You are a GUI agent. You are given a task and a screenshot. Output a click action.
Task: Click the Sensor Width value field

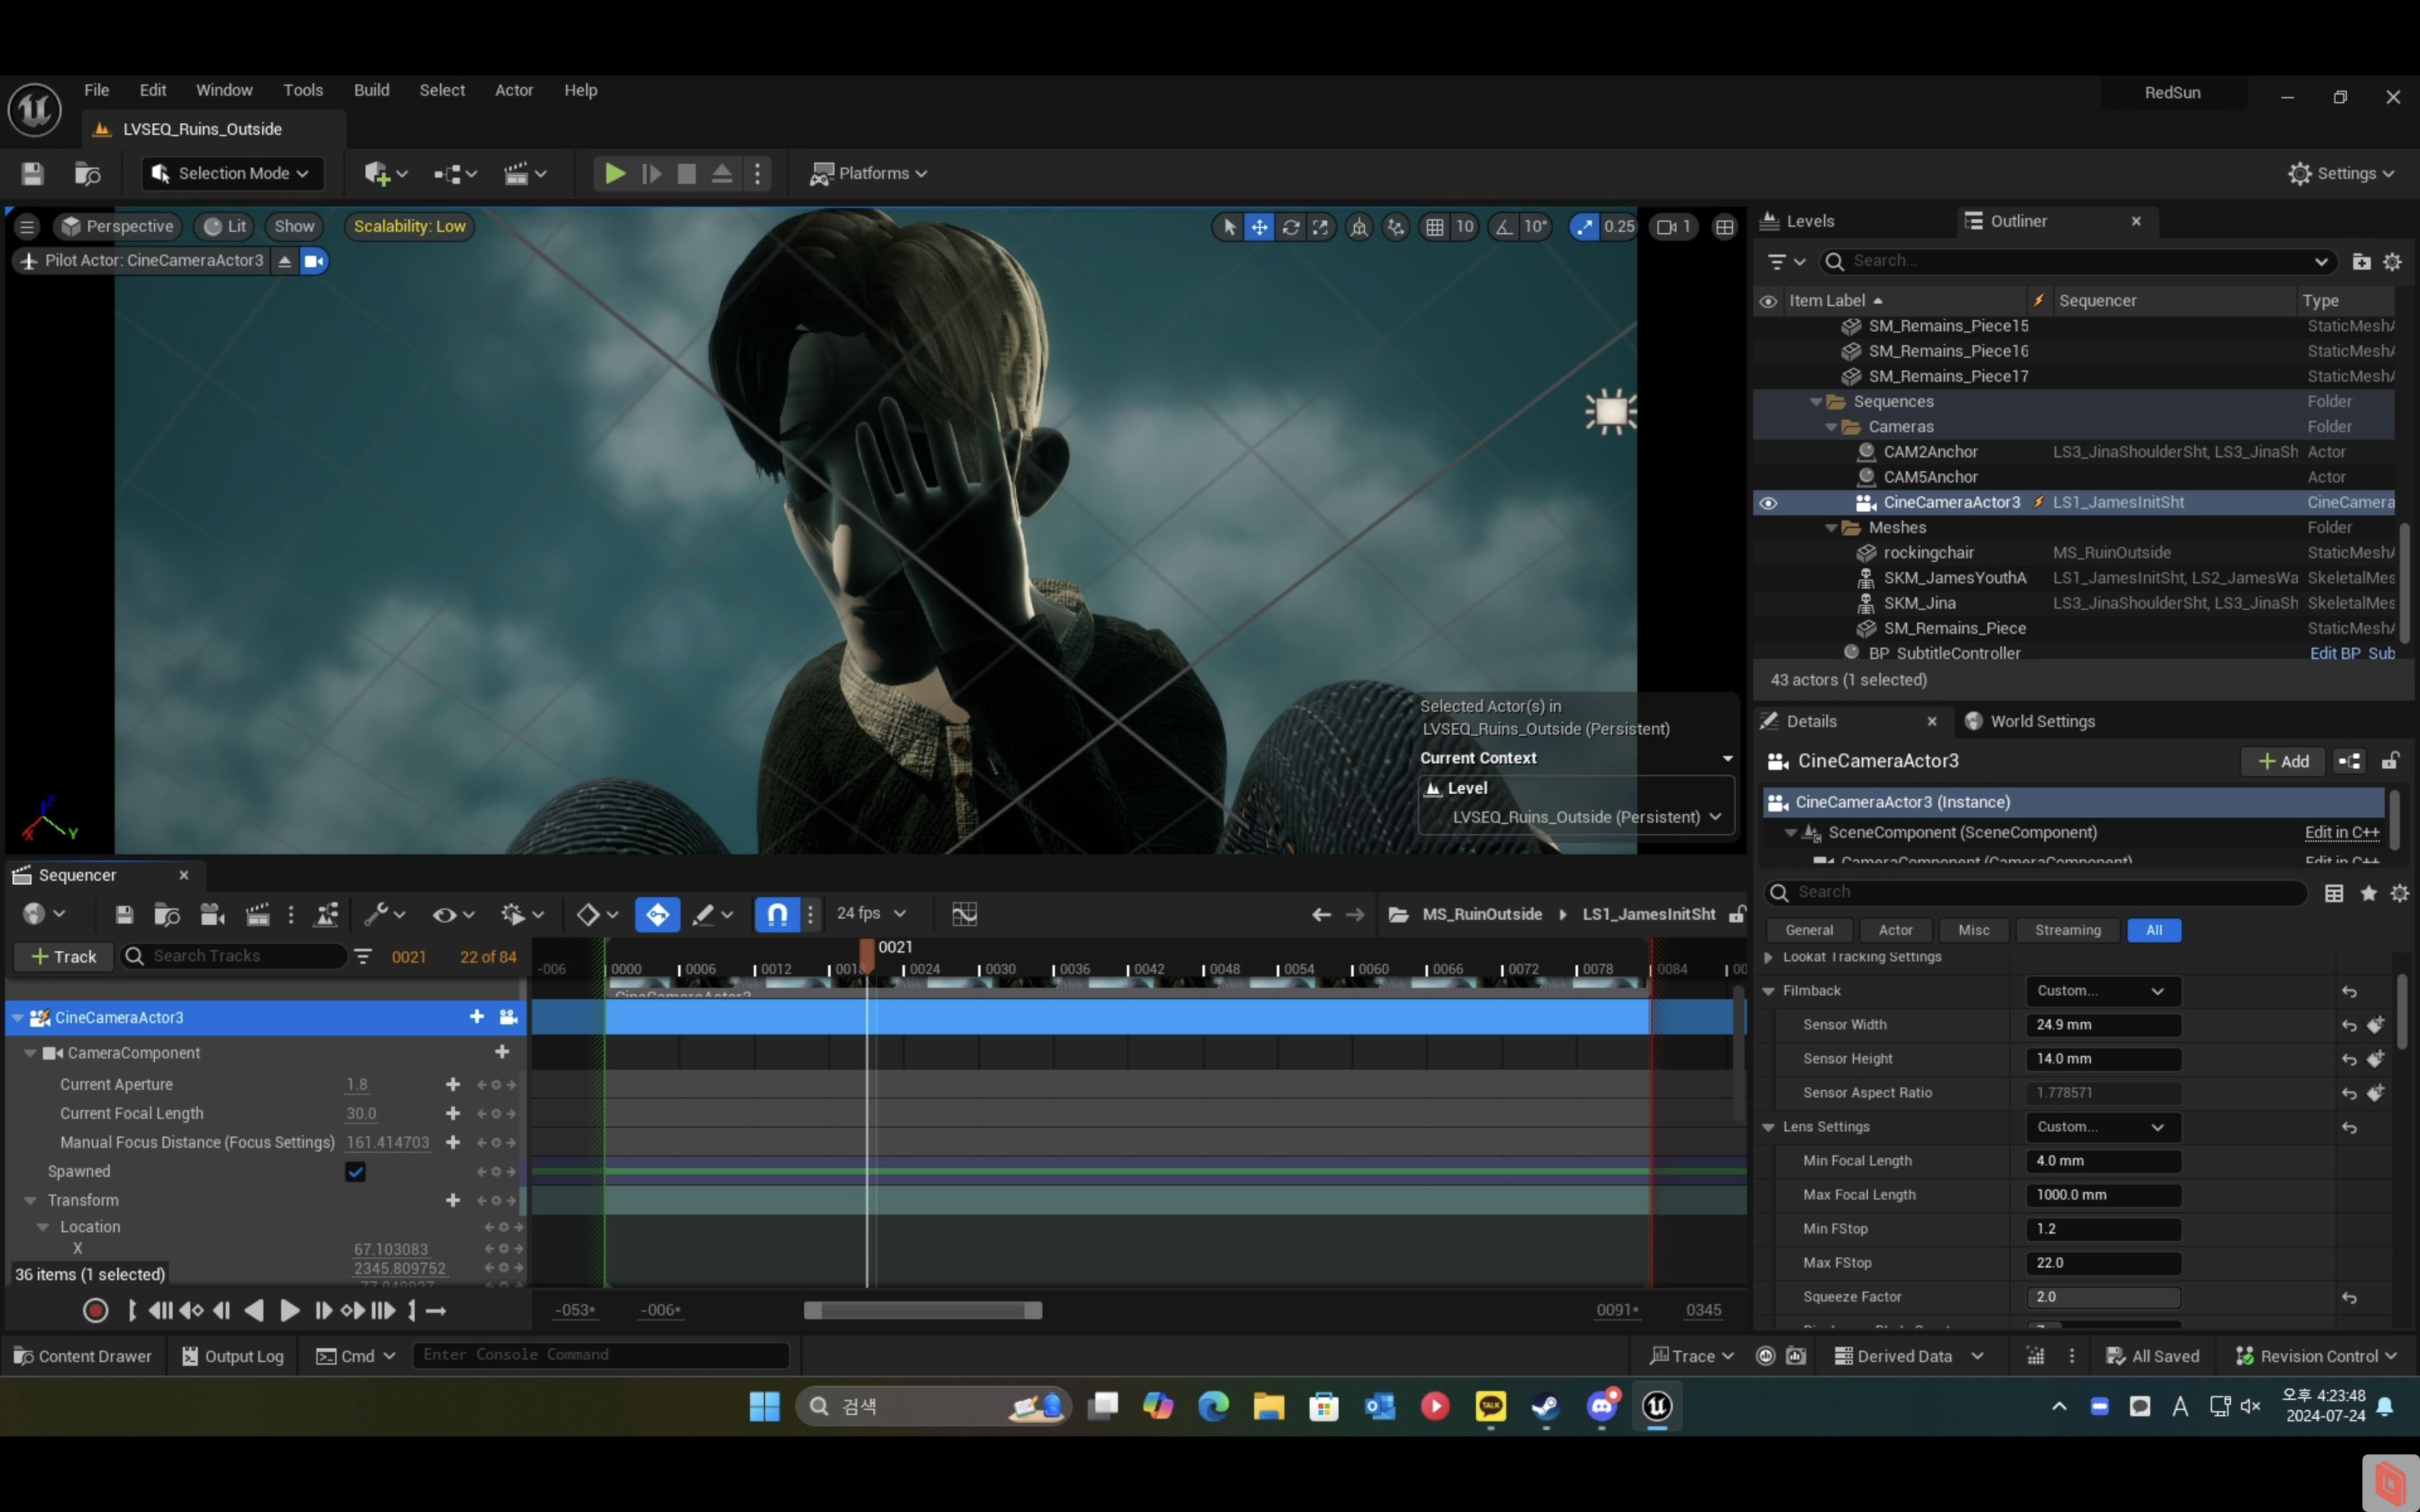click(2103, 1025)
